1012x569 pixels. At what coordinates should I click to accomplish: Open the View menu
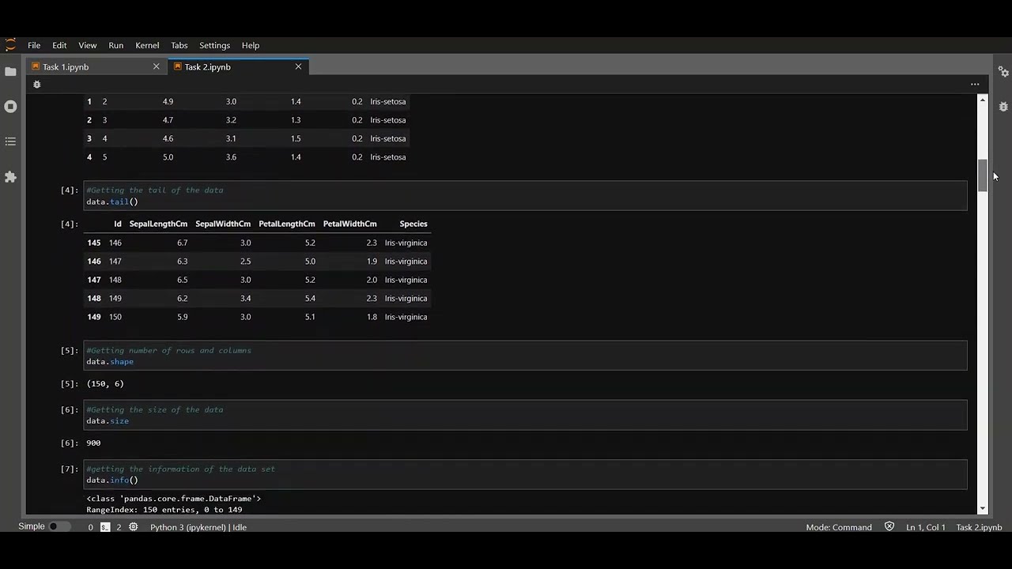point(88,46)
